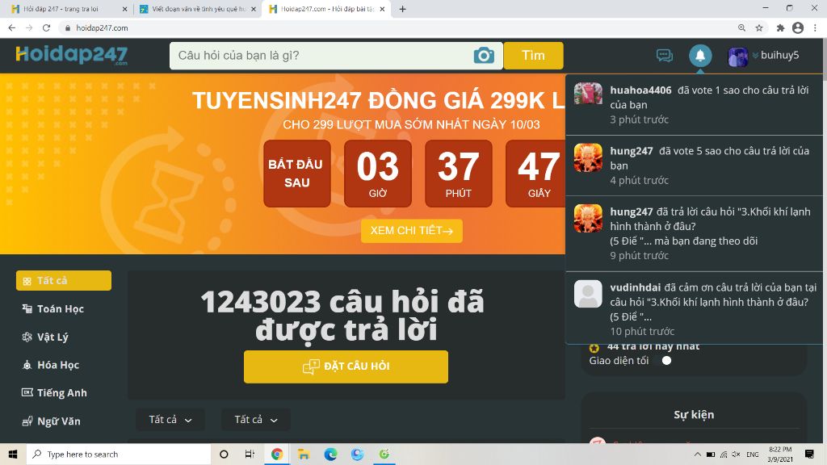
Task: Select Ngữ Văn subject
Action: [58, 421]
